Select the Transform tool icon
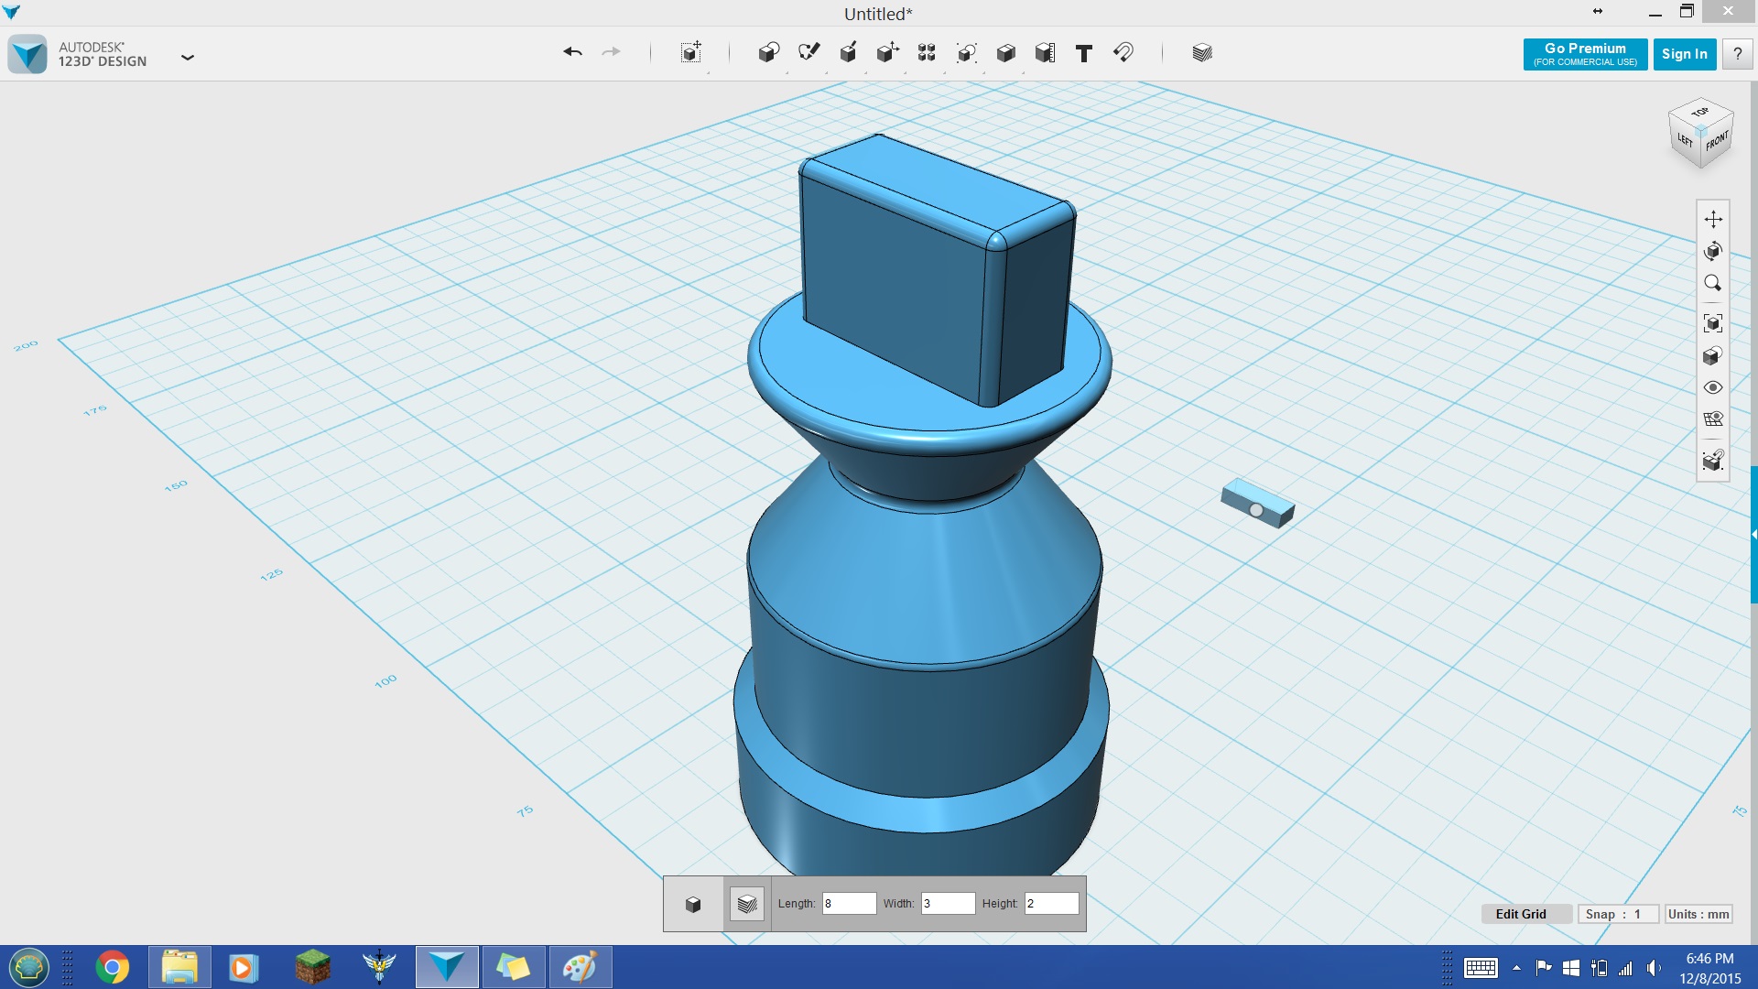Viewport: 1758px width, 989px height. pos(886,52)
